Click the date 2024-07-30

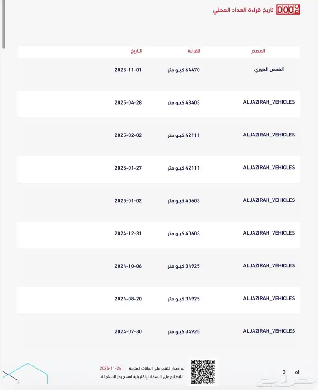click(x=128, y=332)
